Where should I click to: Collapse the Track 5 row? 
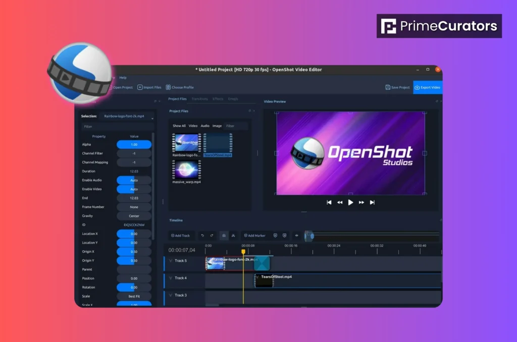[x=171, y=261]
